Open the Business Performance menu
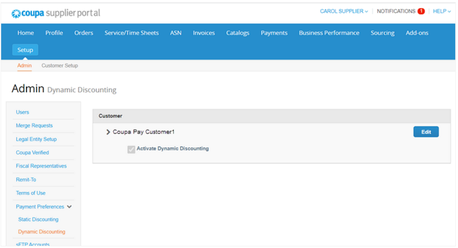The width and height of the screenshot is (458, 248). (x=329, y=33)
